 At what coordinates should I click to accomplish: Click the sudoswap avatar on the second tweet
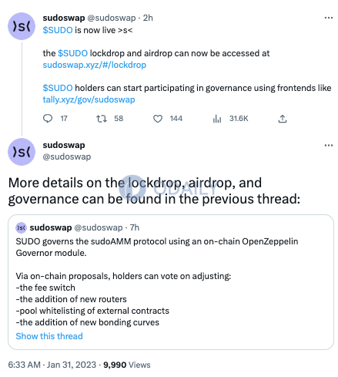point(22,152)
